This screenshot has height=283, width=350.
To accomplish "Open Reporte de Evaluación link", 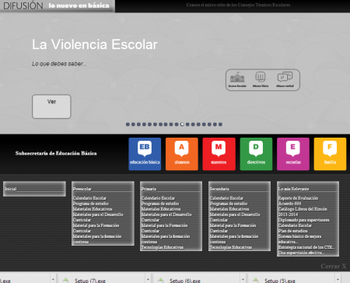I will (x=298, y=198).
